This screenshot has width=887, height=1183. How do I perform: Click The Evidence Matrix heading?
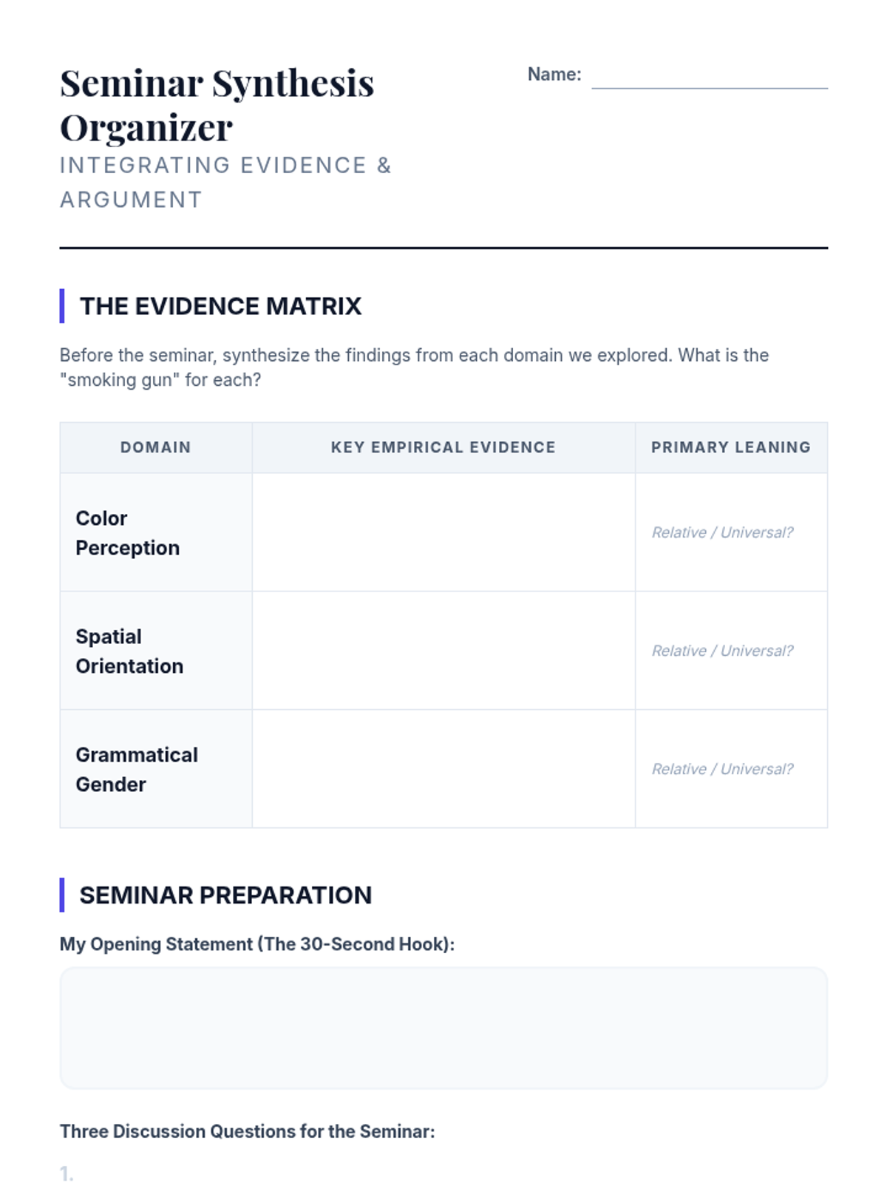(220, 306)
